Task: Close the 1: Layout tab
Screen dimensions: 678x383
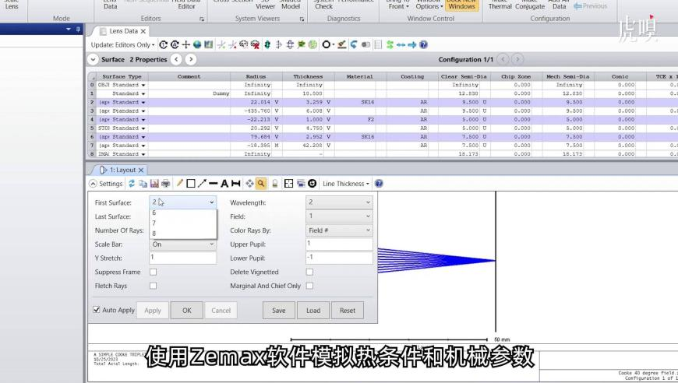Action: [140, 170]
